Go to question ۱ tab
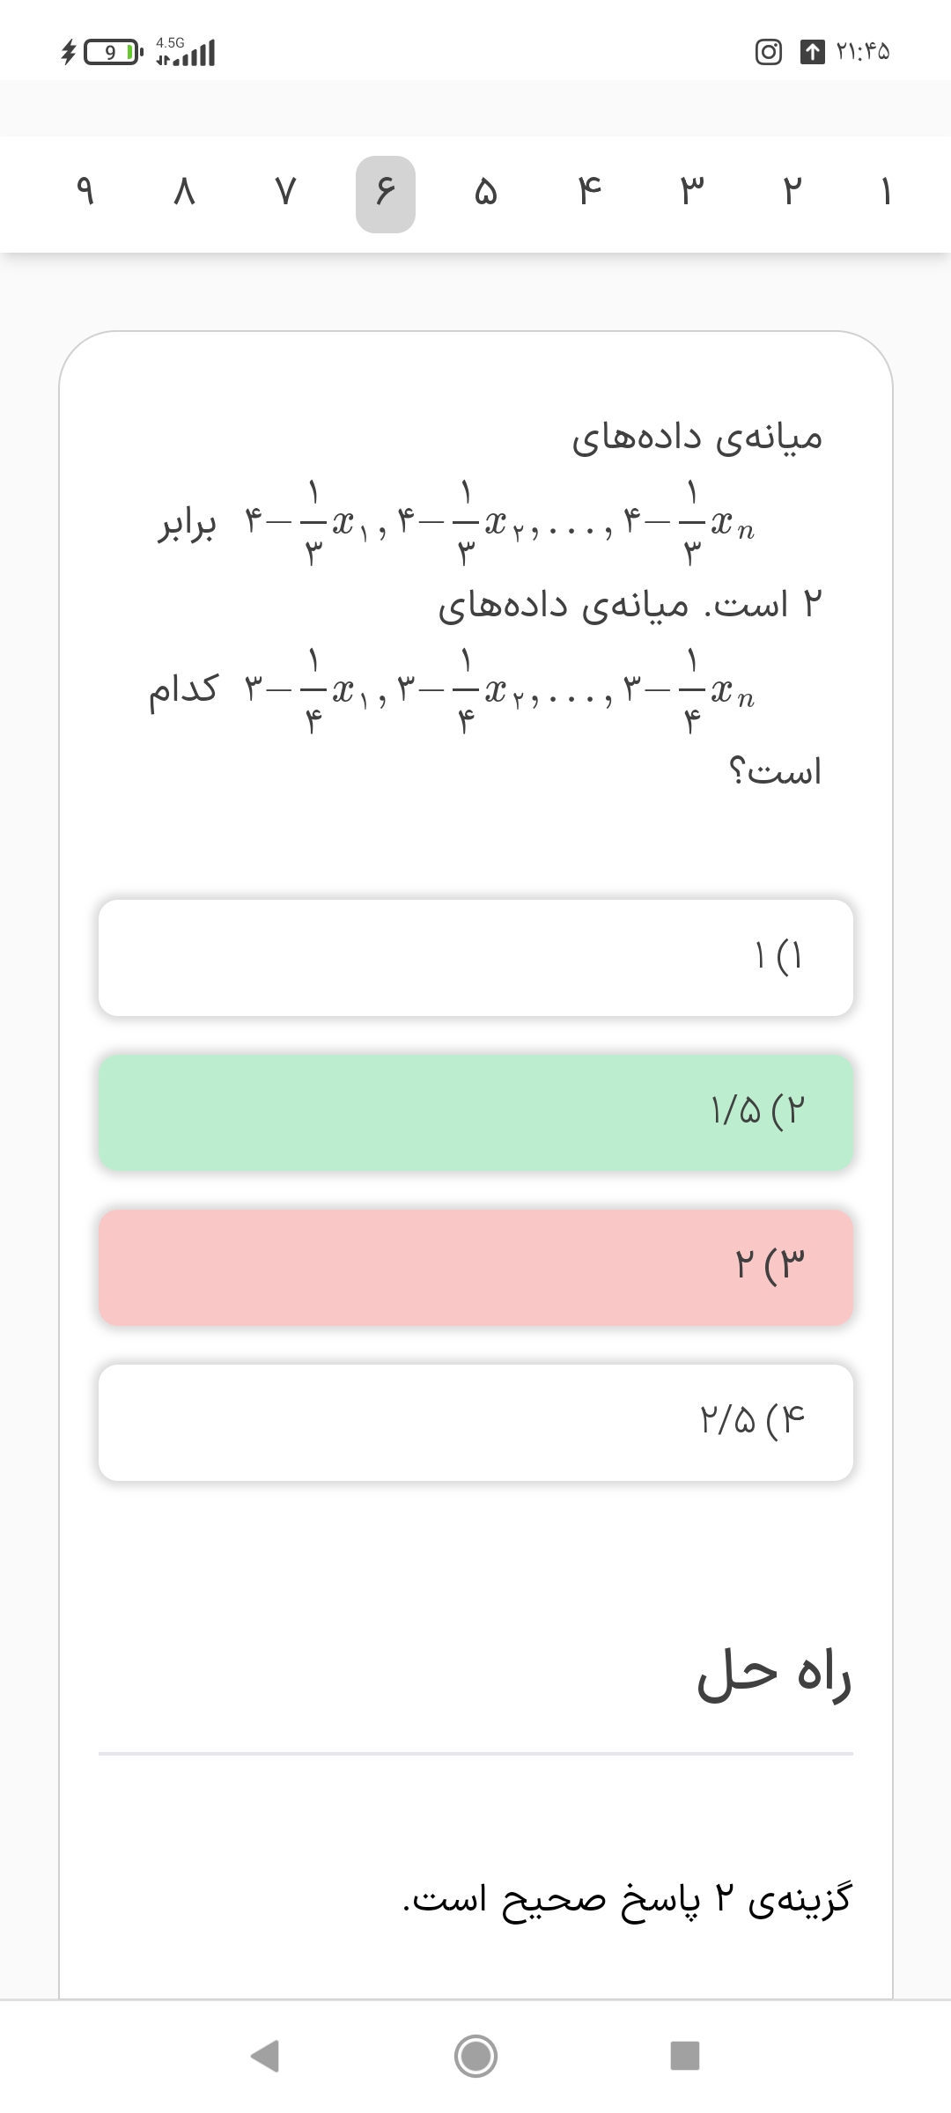The height and width of the screenshot is (2113, 951). (886, 192)
